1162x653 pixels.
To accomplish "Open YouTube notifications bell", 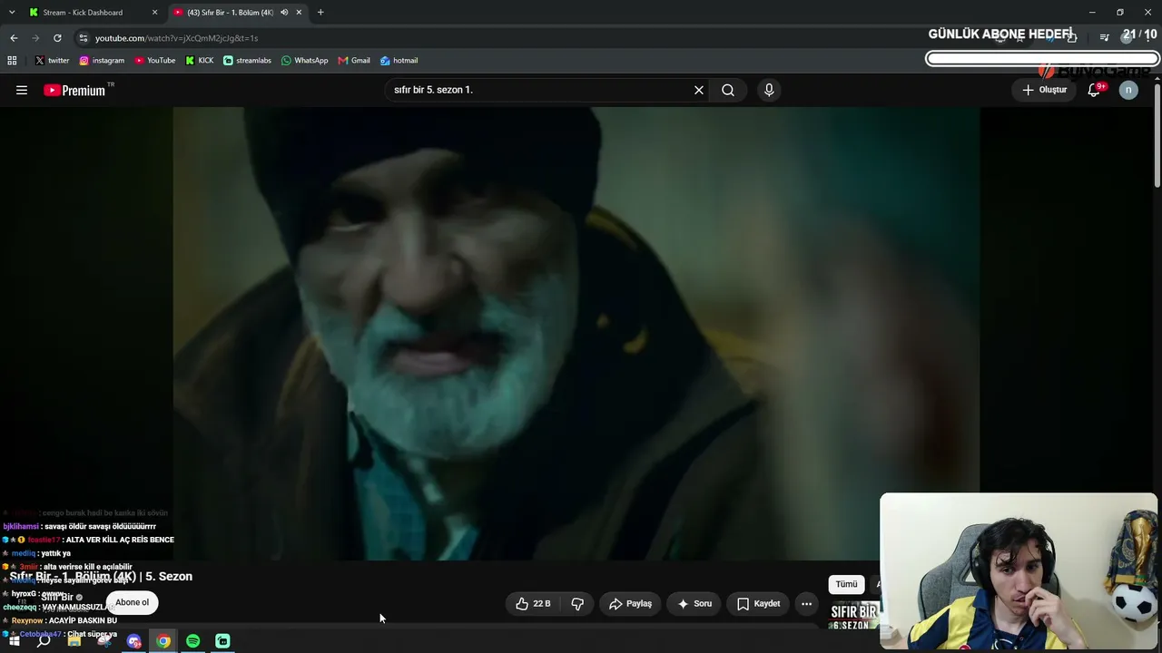I will (1094, 90).
